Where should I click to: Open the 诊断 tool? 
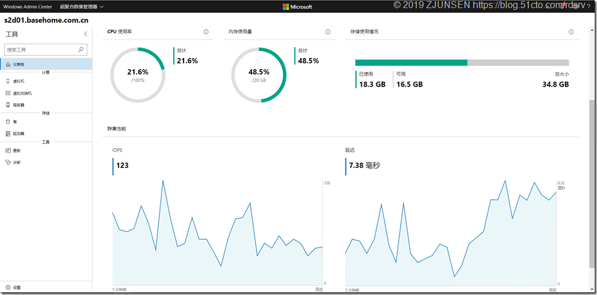46,162
